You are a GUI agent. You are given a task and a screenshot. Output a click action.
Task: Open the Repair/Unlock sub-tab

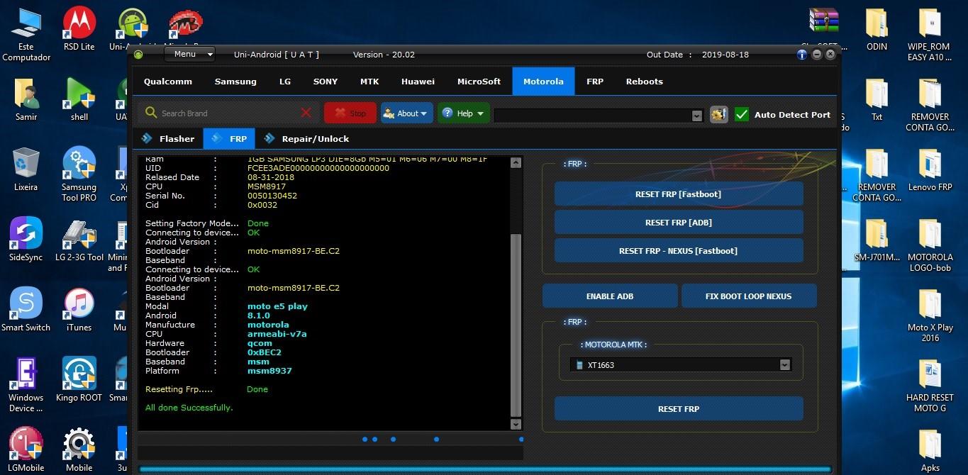307,139
